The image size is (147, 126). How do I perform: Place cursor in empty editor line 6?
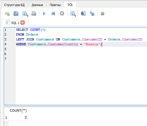tap(81, 54)
